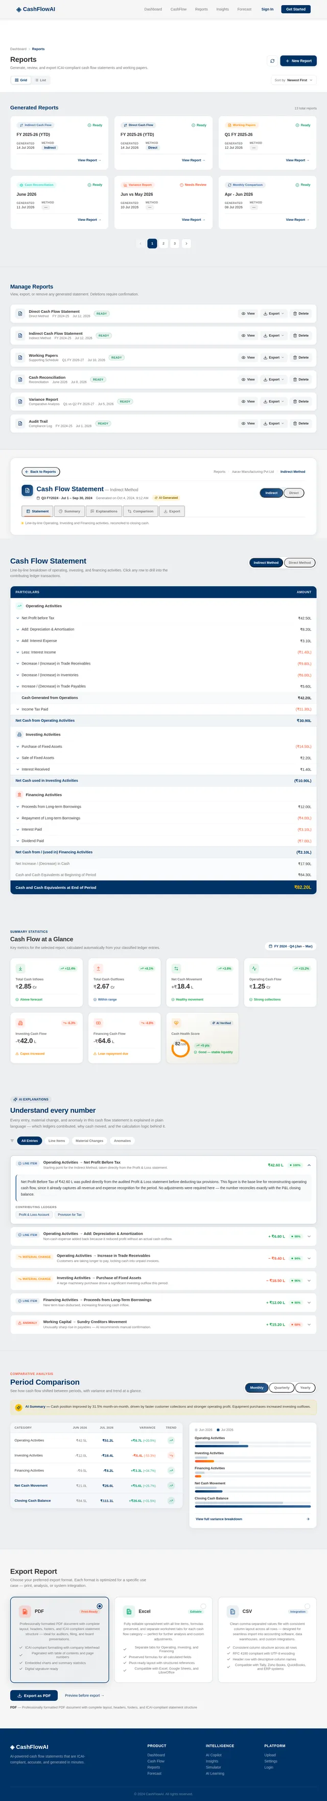Click the explanations filter funnel icon
Viewport: 327px width, 1801px height.
pyautogui.click(x=13, y=1141)
